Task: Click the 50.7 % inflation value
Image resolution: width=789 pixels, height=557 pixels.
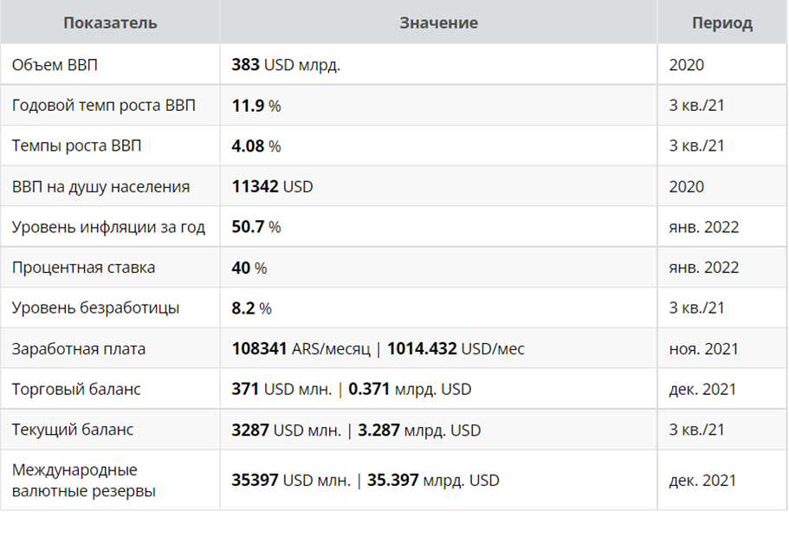Action: coord(256,227)
